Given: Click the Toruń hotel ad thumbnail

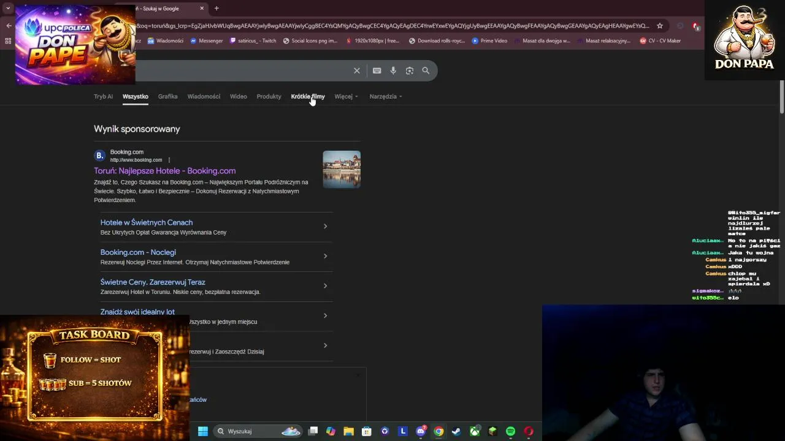Looking at the screenshot, I should [x=342, y=169].
